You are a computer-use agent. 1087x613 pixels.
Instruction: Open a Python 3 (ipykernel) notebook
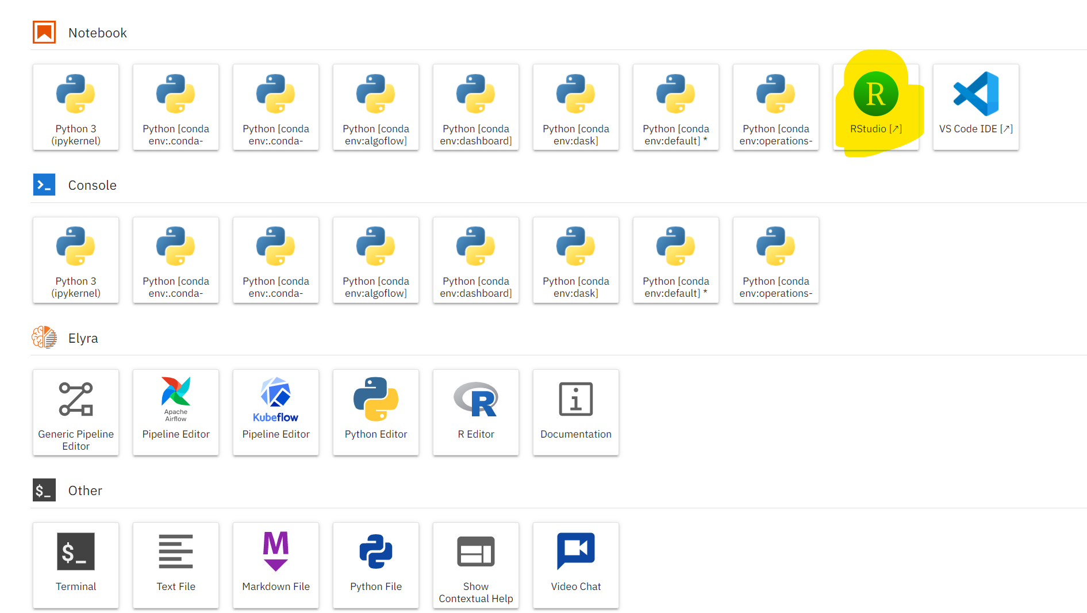[x=76, y=108]
